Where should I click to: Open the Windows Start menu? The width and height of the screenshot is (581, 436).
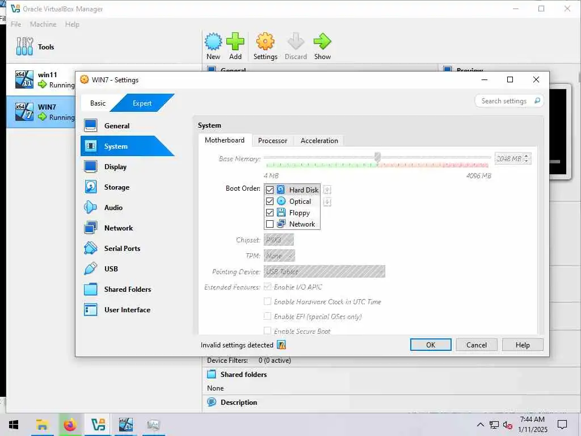[x=14, y=425]
